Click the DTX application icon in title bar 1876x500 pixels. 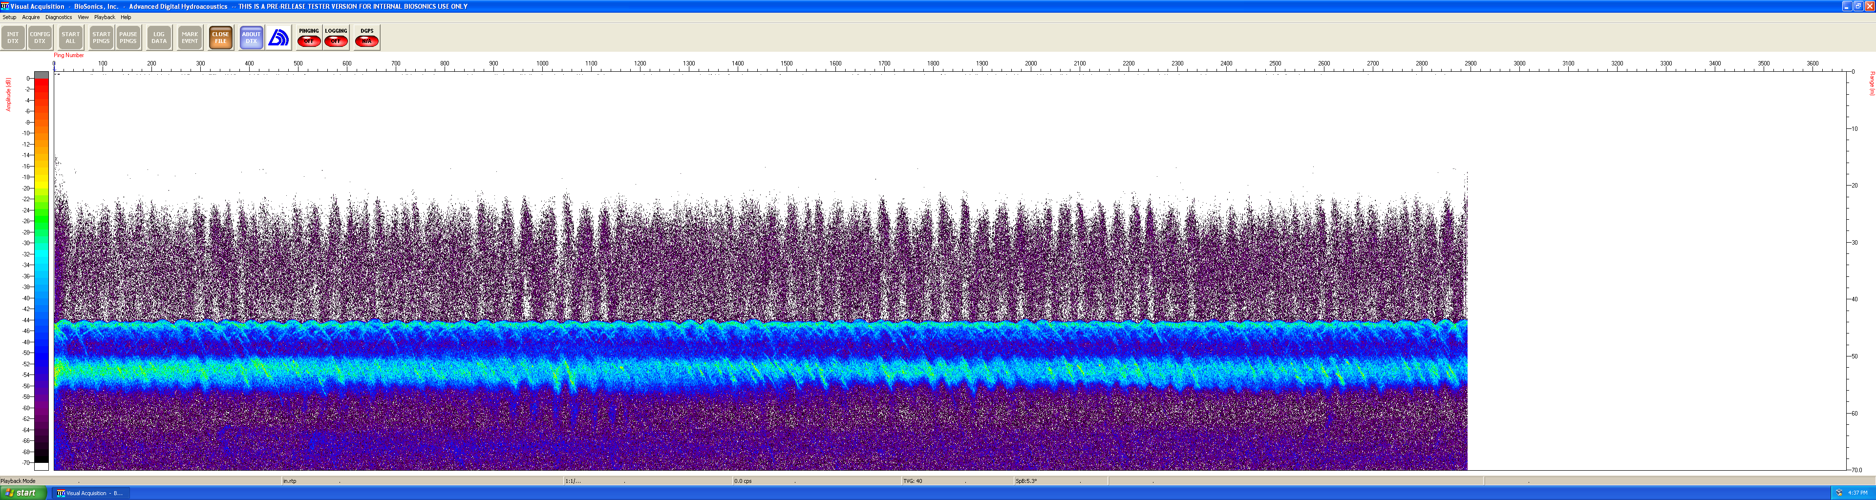coord(5,6)
